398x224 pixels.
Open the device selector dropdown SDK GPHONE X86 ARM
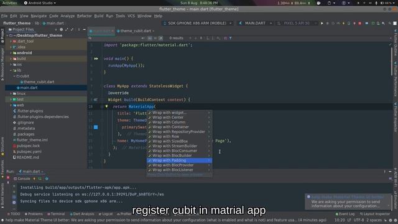point(197,23)
